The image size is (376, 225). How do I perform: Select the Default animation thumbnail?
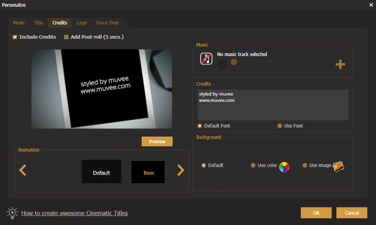pos(102,171)
